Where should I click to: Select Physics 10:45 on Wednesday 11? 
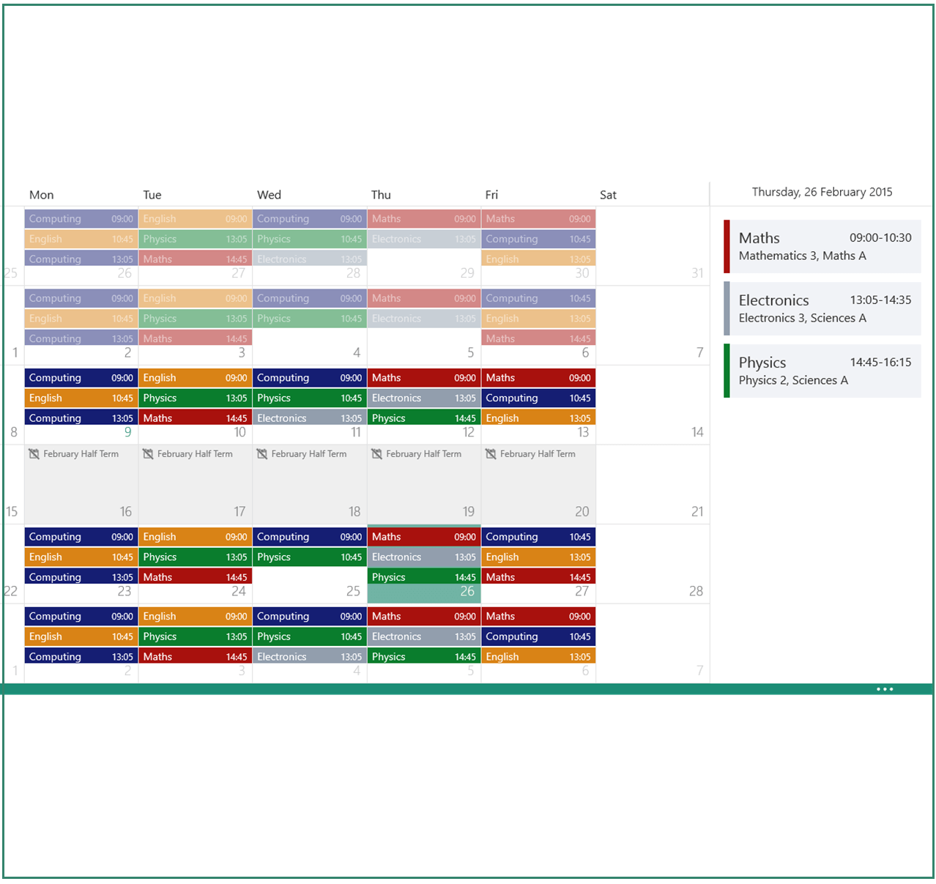(310, 398)
